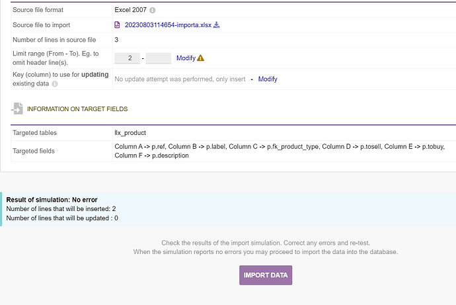Viewport: 456px width, 305px height.
Task: Click the warning triangle next to Modify
Action: (x=201, y=58)
